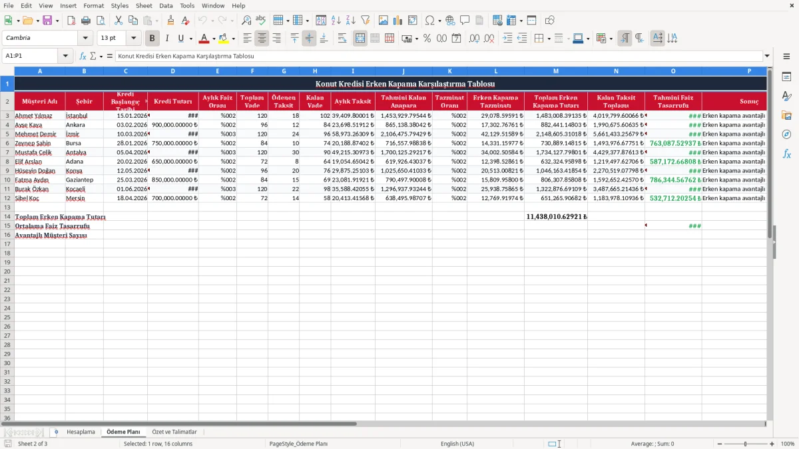Cut the selection with scissors icon
The height and width of the screenshot is (449, 799).
(119, 21)
